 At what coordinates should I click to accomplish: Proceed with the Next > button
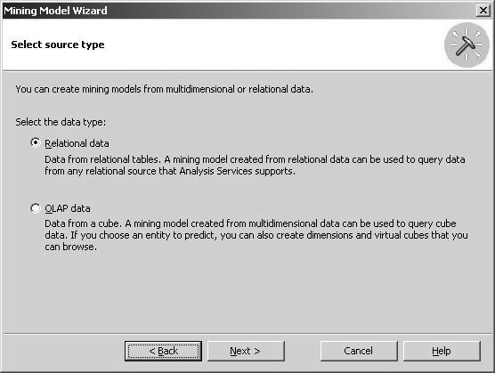[246, 351]
